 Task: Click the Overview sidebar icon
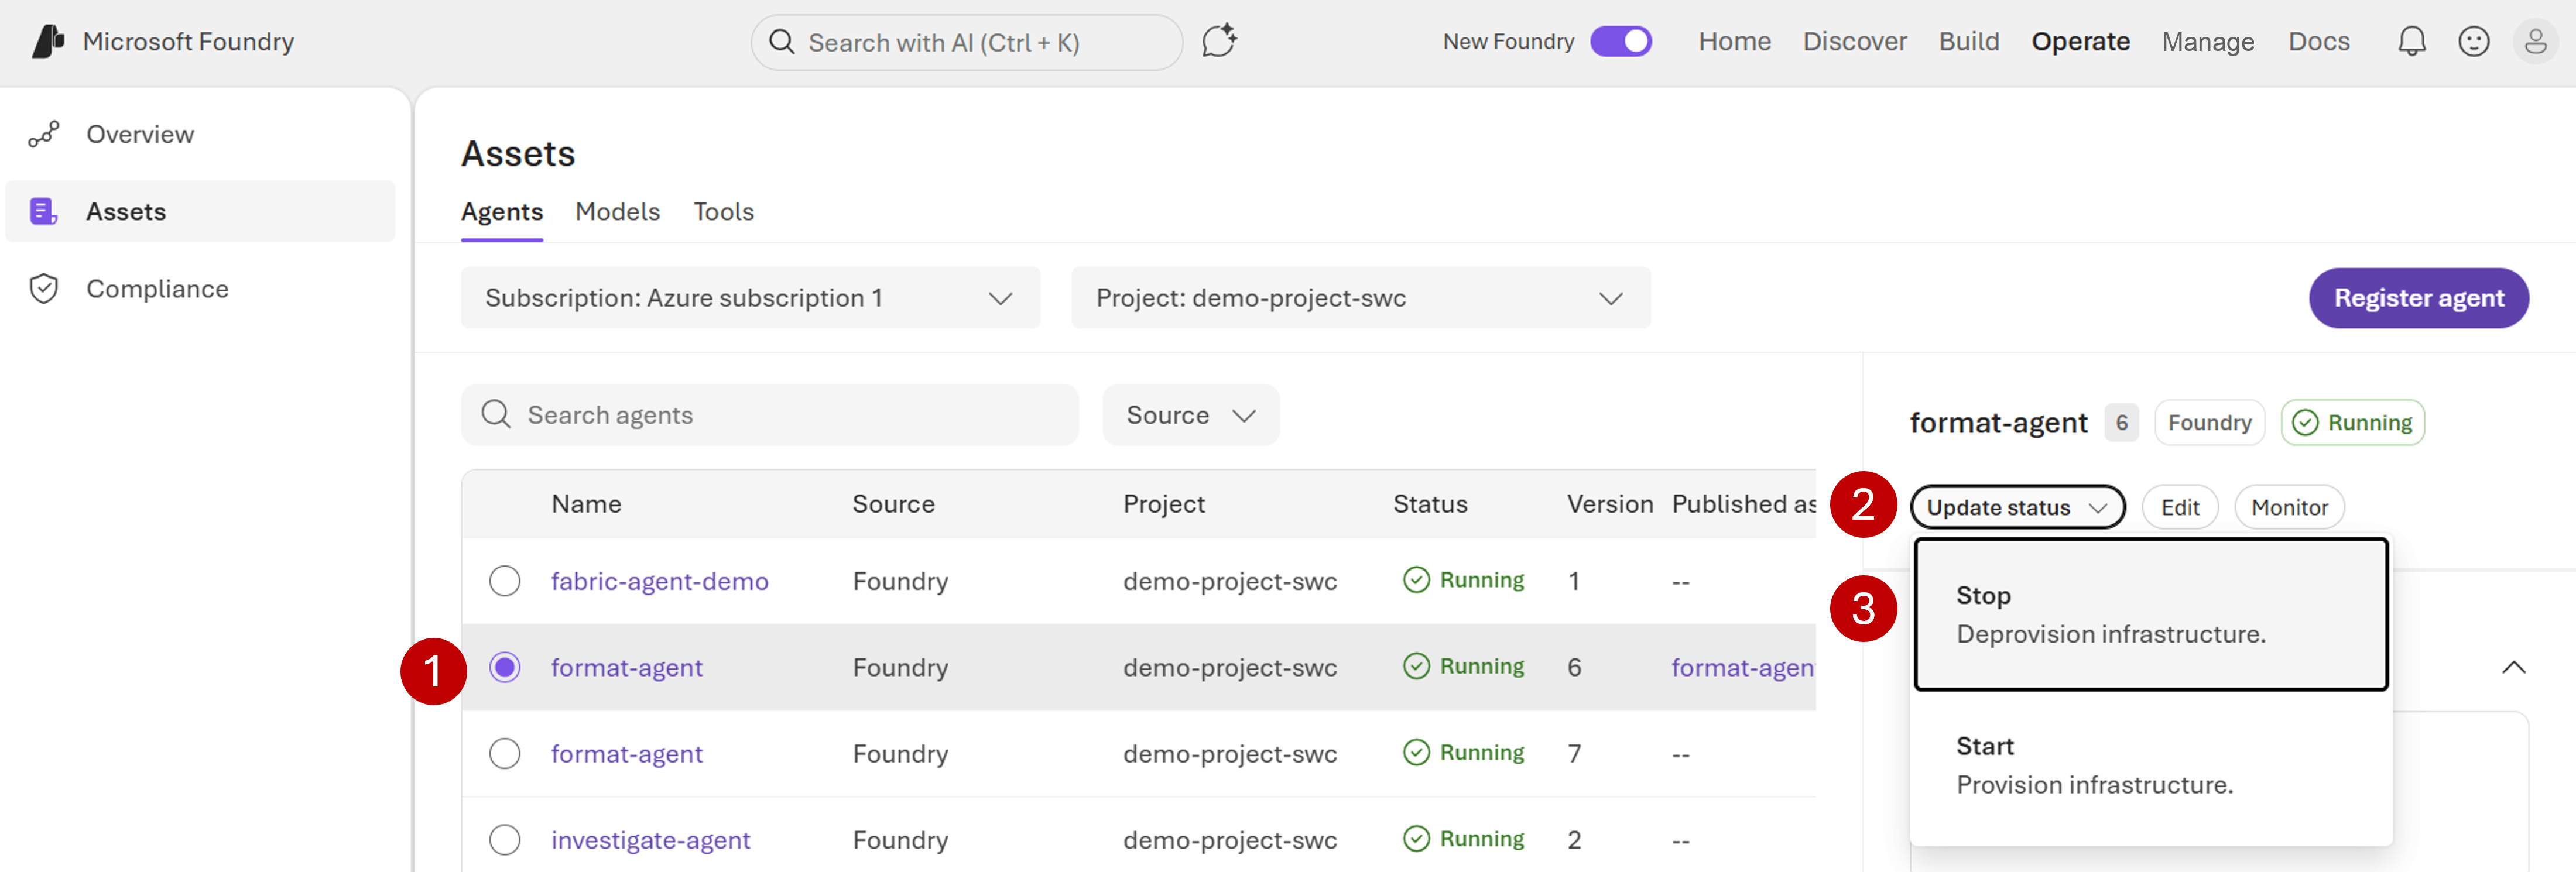[44, 134]
